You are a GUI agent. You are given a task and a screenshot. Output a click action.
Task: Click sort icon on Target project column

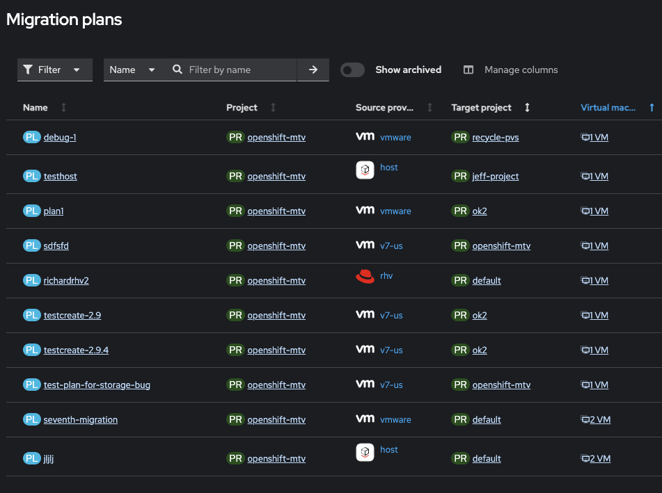click(x=527, y=108)
